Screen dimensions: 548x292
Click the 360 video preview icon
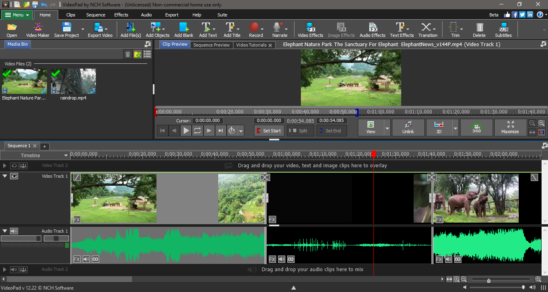click(x=477, y=128)
